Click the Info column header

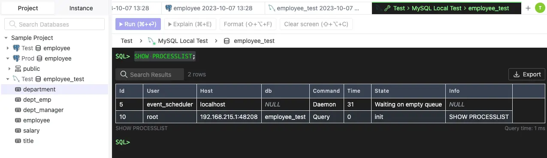click(479, 91)
